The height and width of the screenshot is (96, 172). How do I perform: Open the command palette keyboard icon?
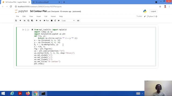point(78,21)
